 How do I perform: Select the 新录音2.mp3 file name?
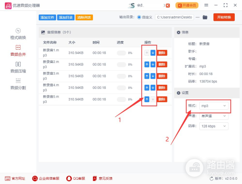[x=51, y=64]
